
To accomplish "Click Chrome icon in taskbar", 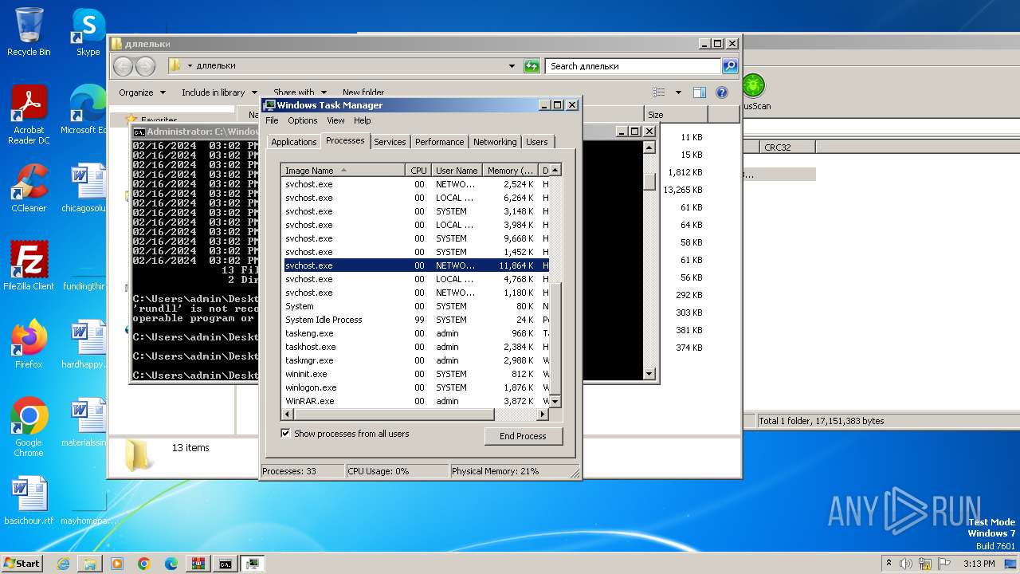I will coord(144,564).
